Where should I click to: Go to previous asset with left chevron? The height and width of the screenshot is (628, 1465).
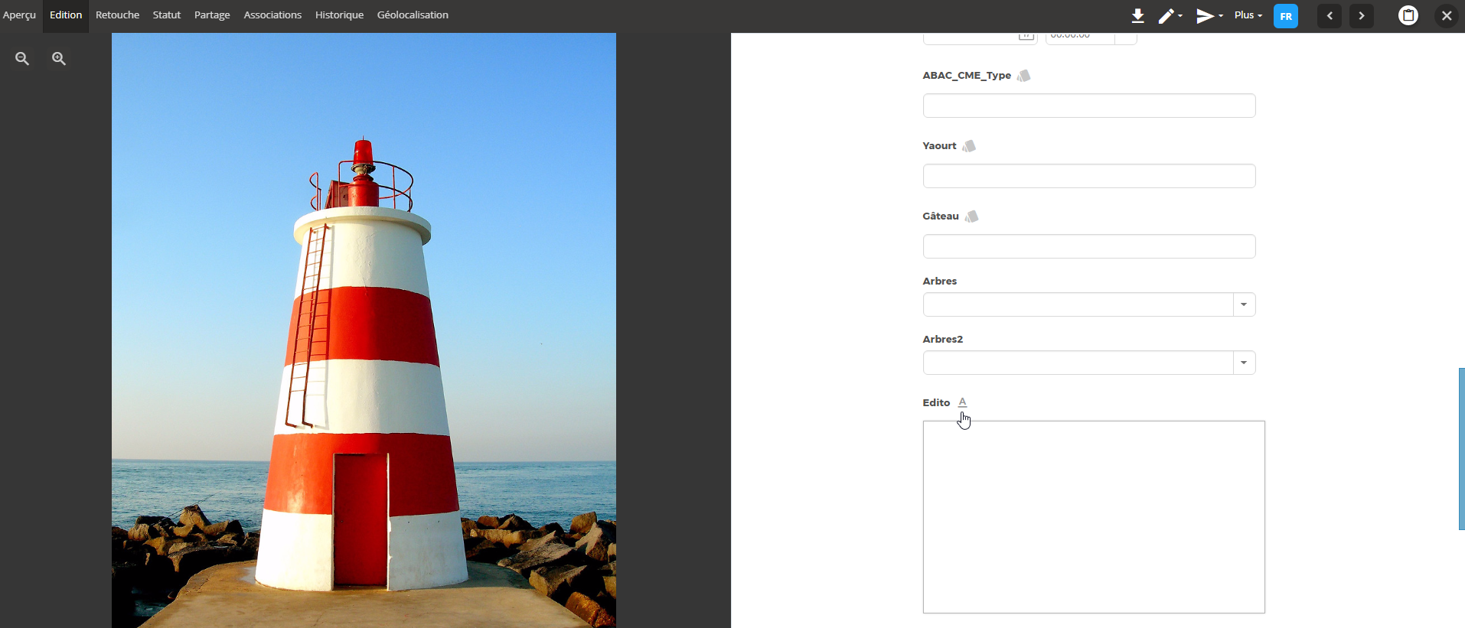tap(1330, 16)
